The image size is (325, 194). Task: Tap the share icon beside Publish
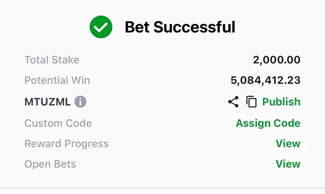(x=233, y=102)
